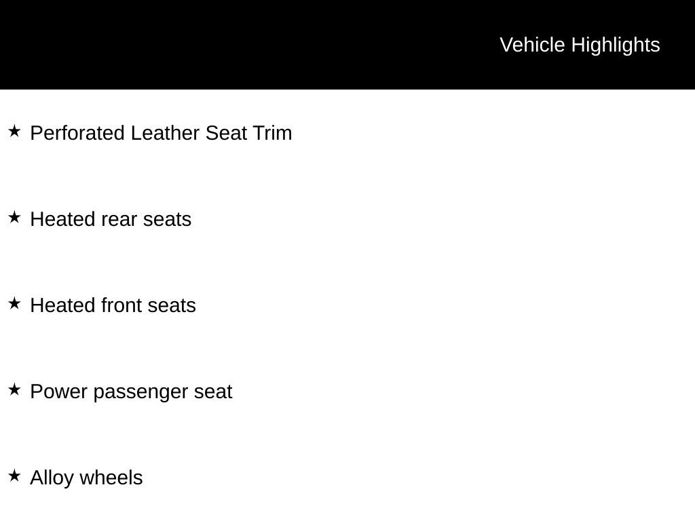Screen dimensions: 695x521
Task: Click the Vehicle Highlights header title
Action: point(580,45)
